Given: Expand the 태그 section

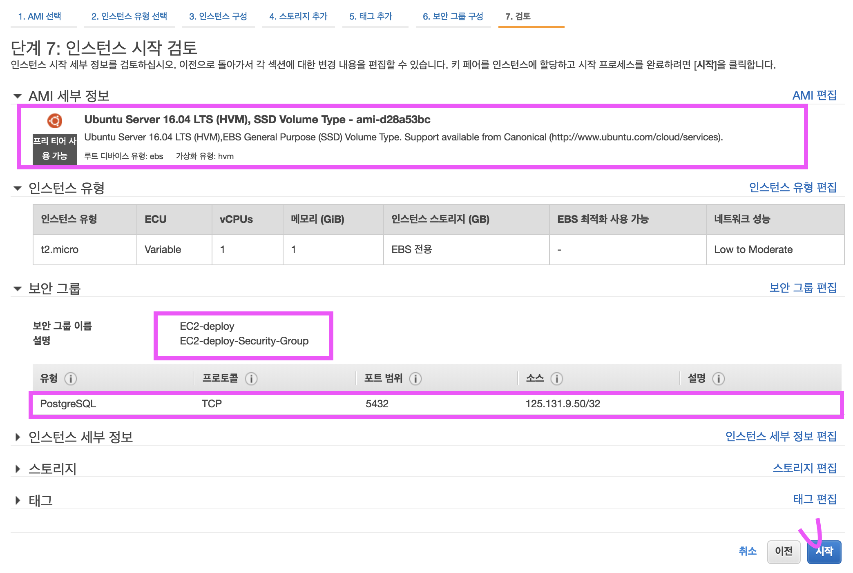Looking at the screenshot, I should click(x=18, y=500).
